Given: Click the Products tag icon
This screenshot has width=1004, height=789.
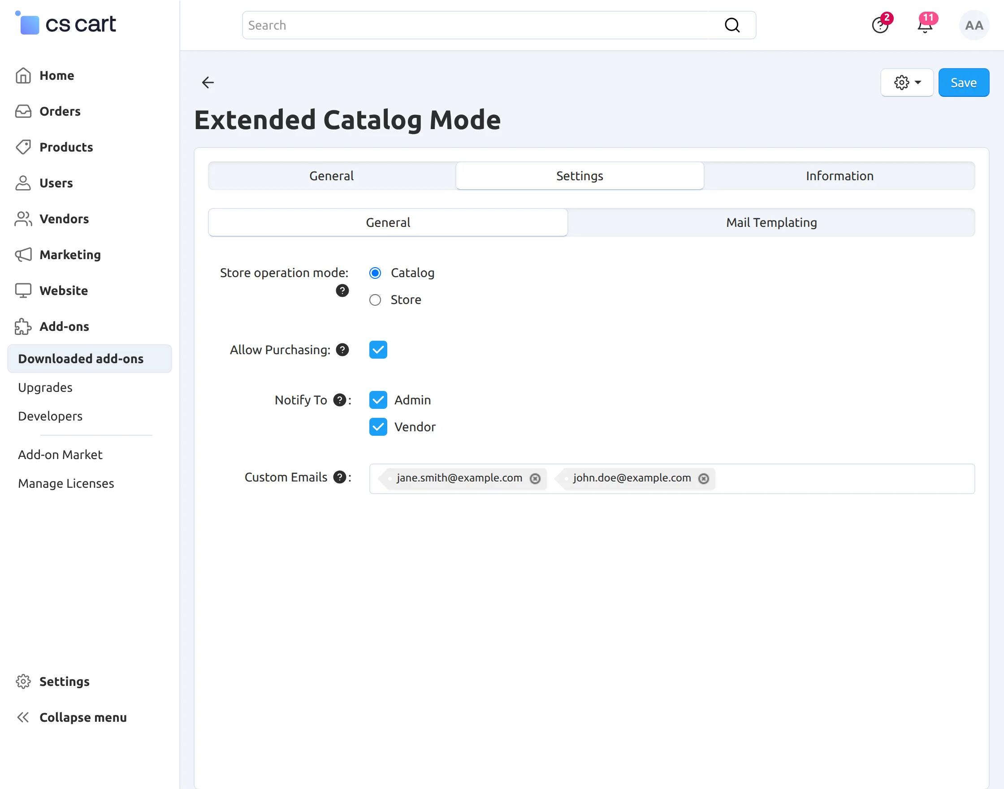Looking at the screenshot, I should pyautogui.click(x=23, y=147).
